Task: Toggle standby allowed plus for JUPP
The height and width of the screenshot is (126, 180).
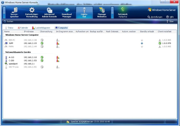Action: click(x=142, y=43)
